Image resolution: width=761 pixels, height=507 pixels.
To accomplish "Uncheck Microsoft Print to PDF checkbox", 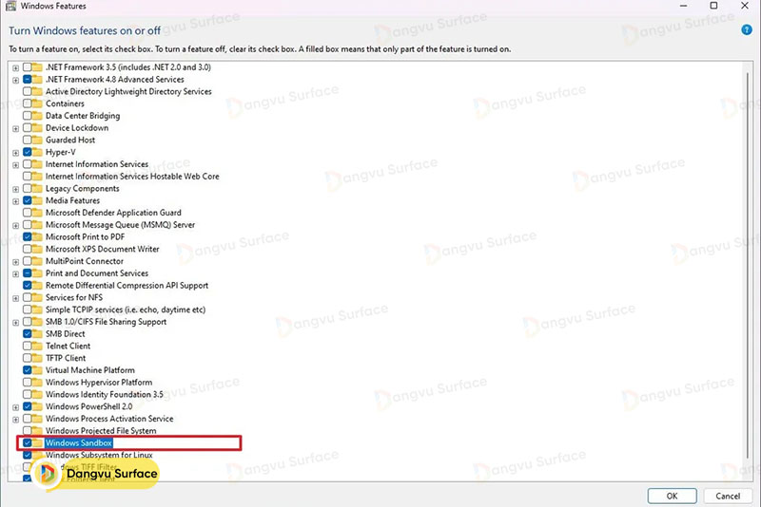I will point(28,236).
